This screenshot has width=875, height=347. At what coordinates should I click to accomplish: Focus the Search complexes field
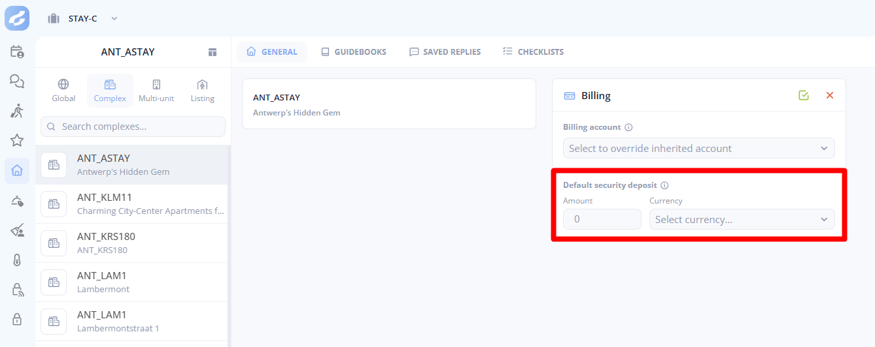[133, 127]
